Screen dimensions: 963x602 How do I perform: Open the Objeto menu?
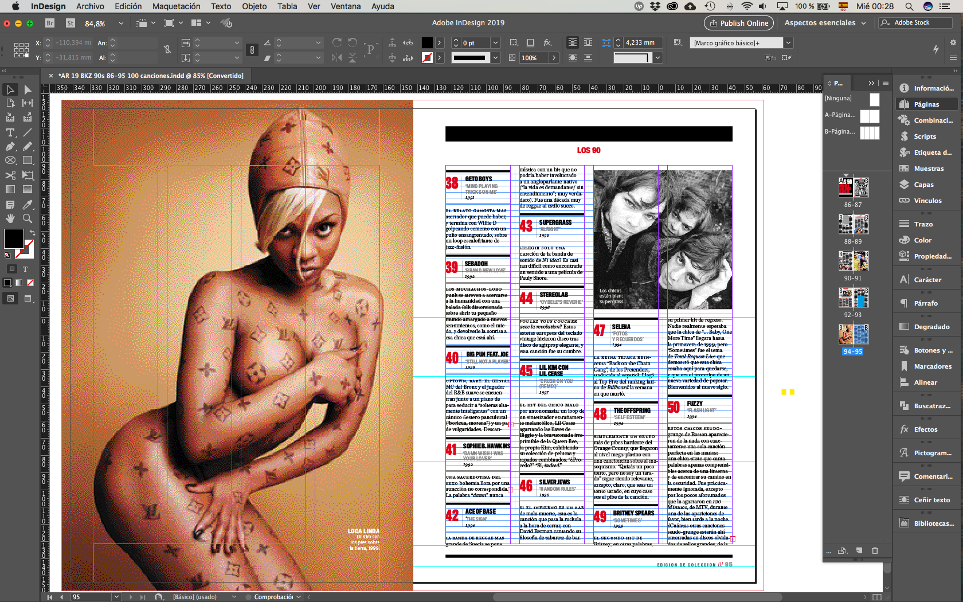(254, 6)
